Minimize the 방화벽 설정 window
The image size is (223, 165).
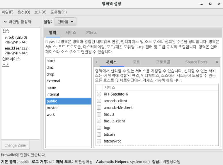tap(202, 4)
